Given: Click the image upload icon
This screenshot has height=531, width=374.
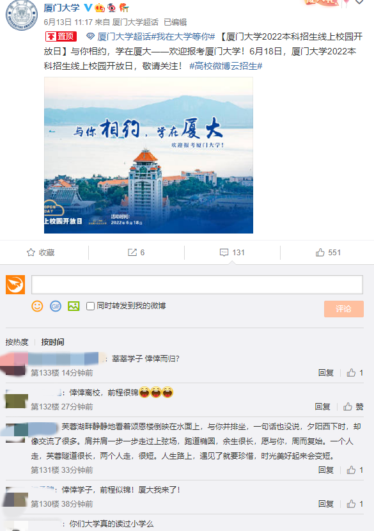Looking at the screenshot, I should (x=74, y=306).
